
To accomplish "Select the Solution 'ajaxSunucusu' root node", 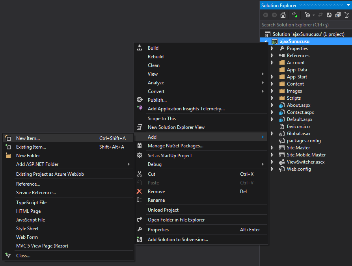I will pyautogui.click(x=306, y=34).
